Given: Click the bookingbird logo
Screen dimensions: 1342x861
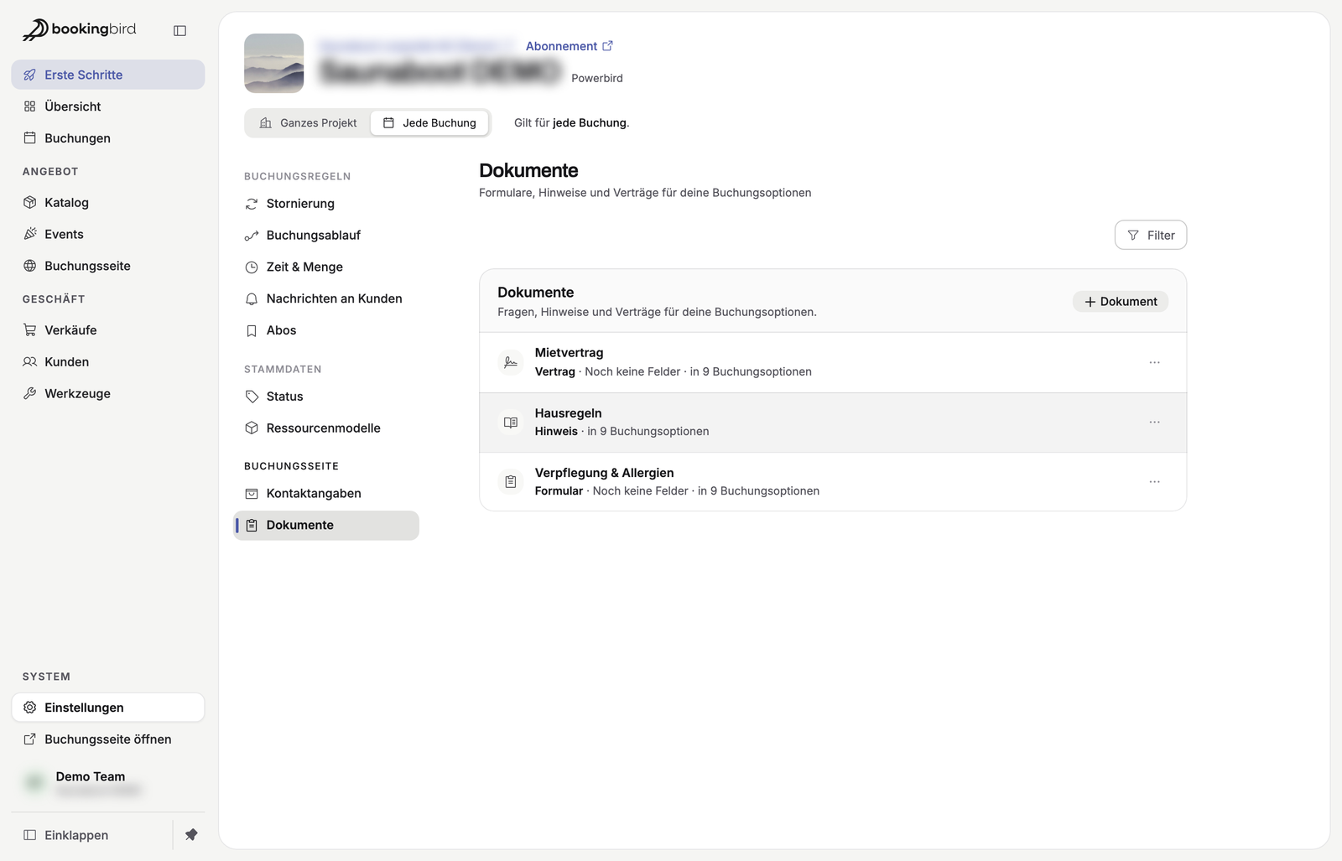Looking at the screenshot, I should pyautogui.click(x=79, y=29).
